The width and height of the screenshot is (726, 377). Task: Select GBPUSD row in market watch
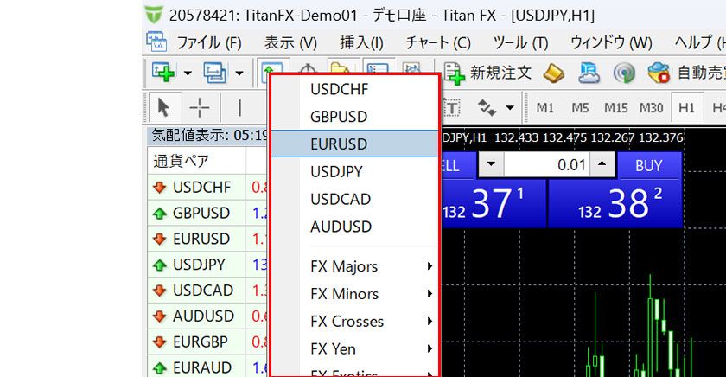[207, 213]
